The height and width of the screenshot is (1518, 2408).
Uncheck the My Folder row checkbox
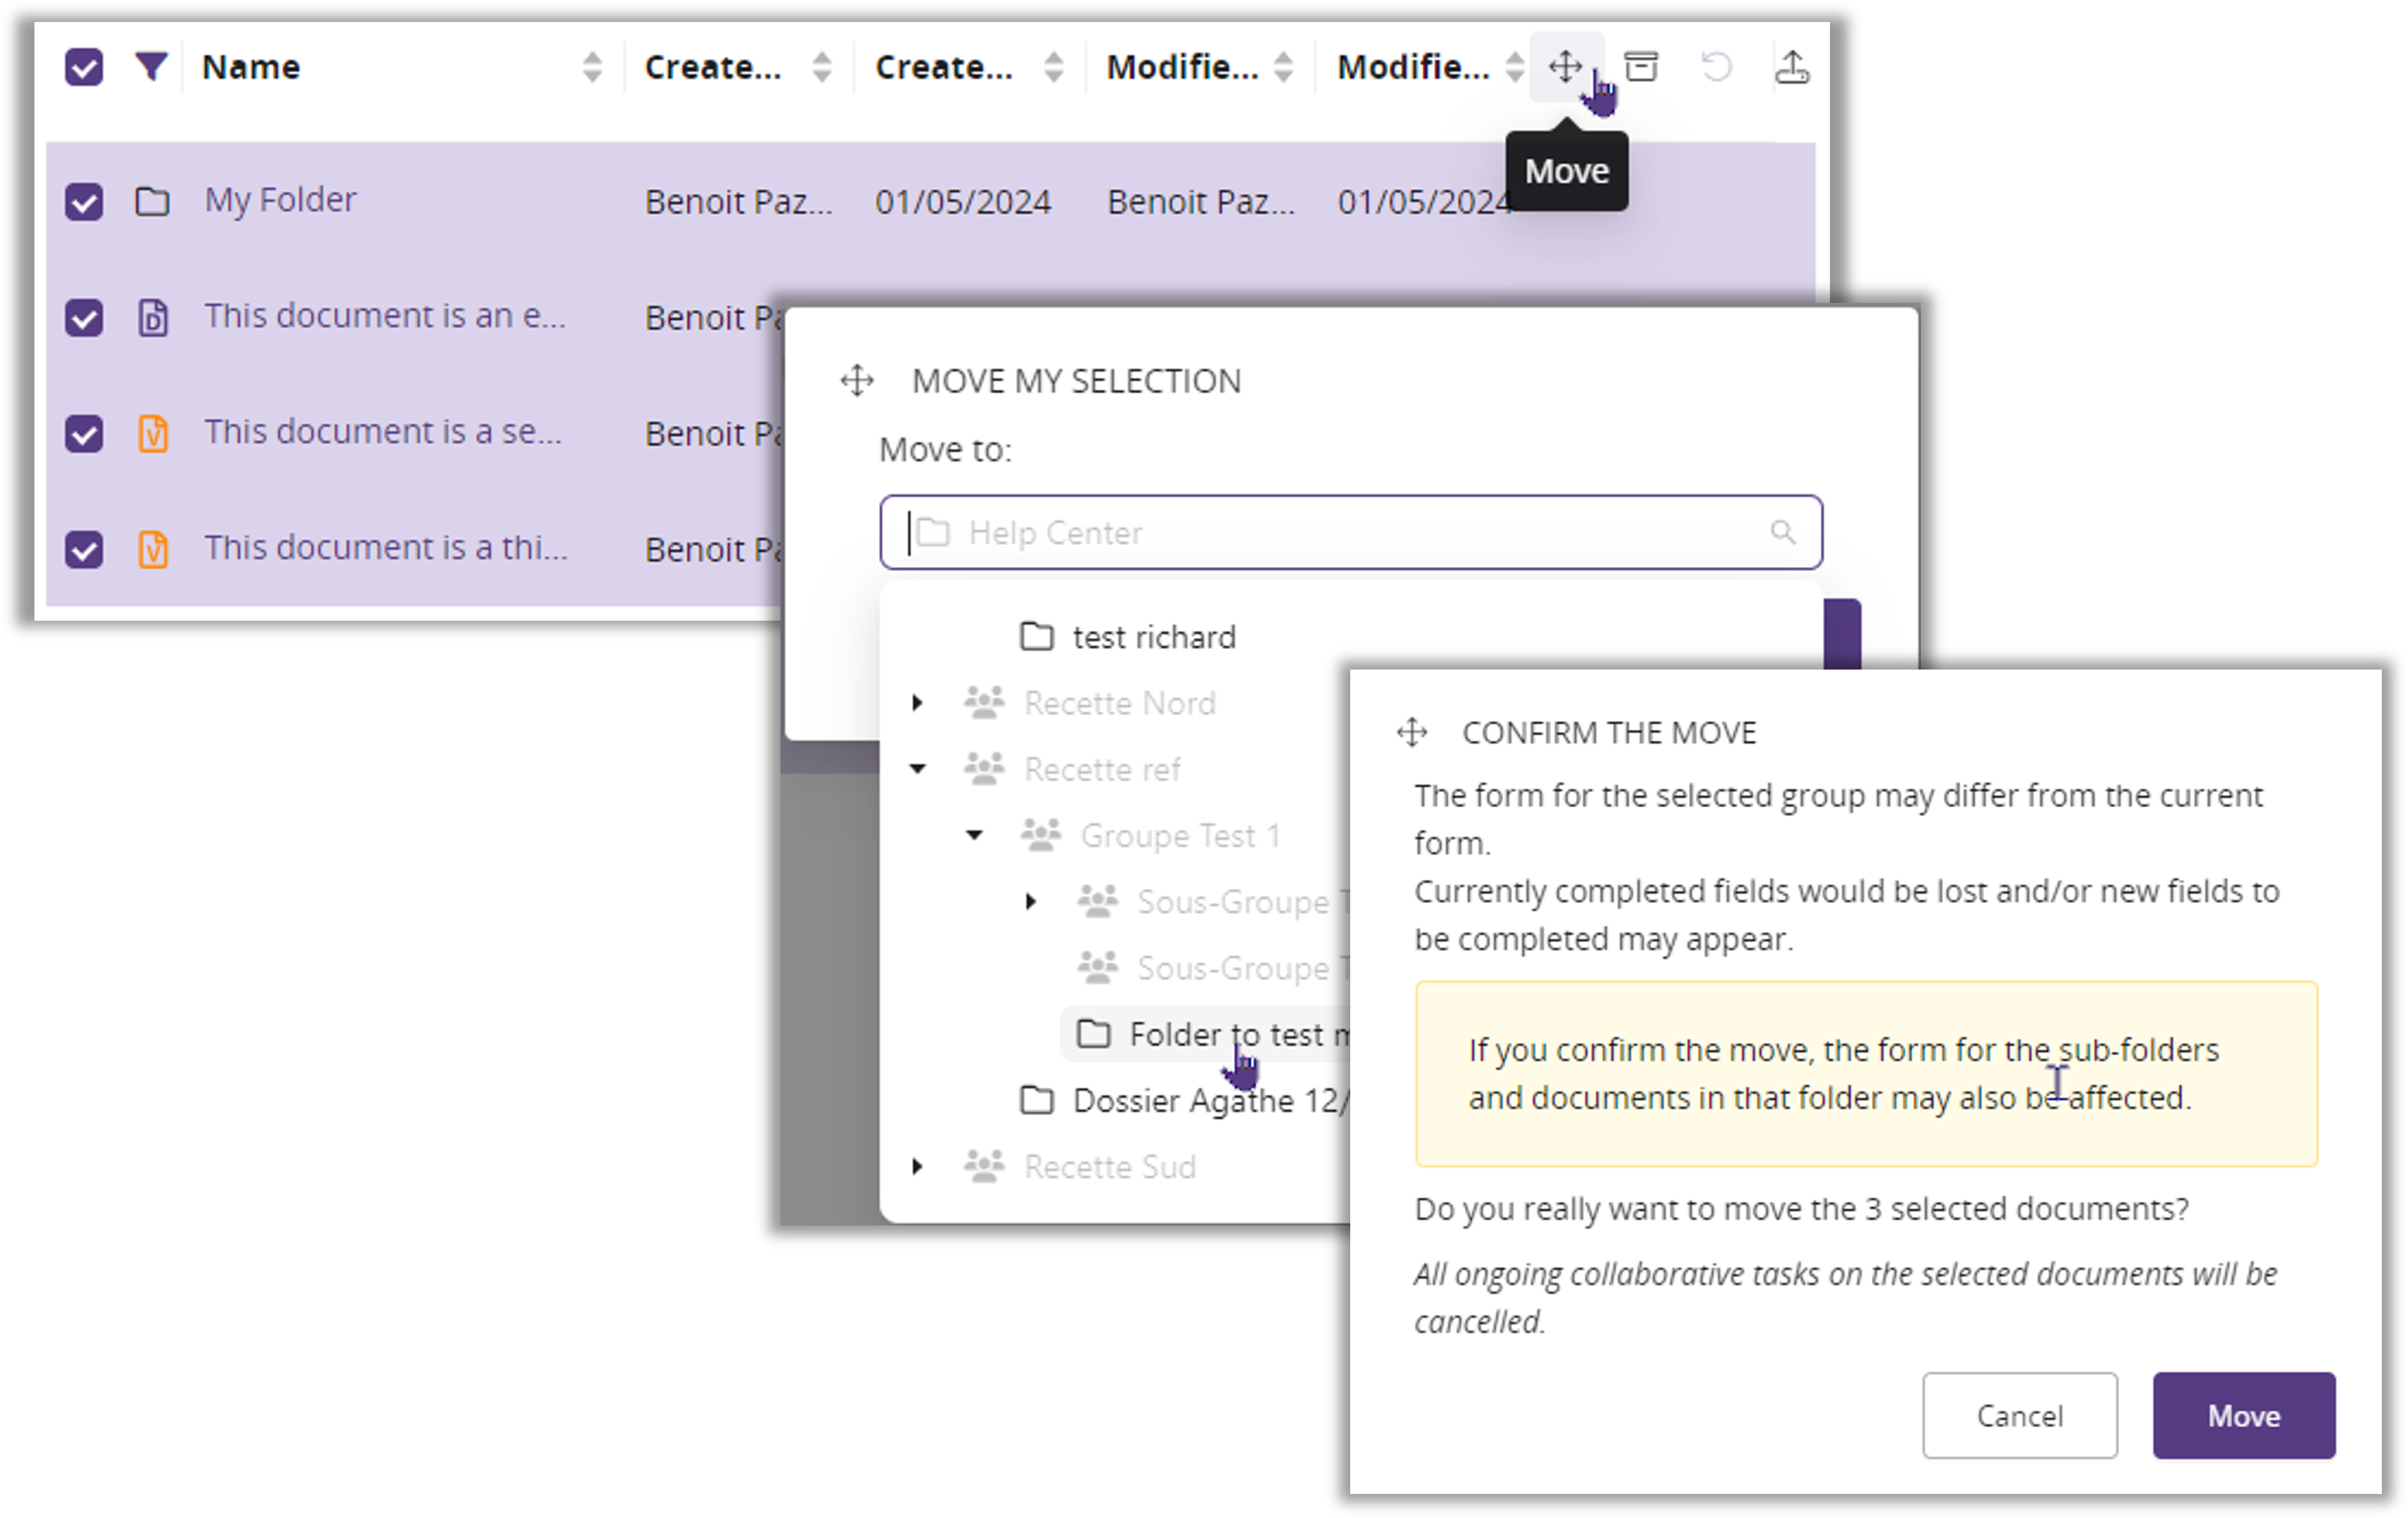click(84, 202)
